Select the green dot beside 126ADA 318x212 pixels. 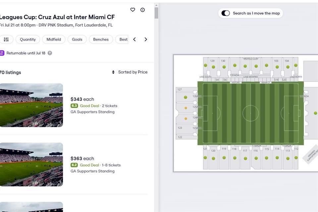185,97
